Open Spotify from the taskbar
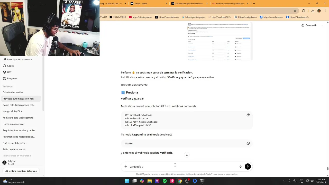The height and width of the screenshot is (185, 329). click(165, 181)
